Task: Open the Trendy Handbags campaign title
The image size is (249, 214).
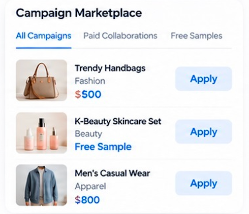Action: coord(110,68)
